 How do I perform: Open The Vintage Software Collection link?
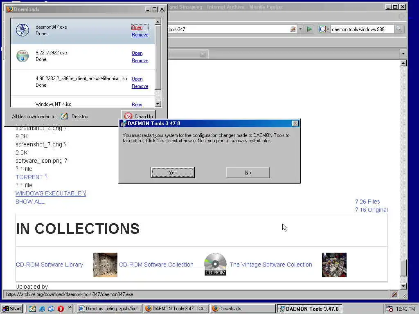271,265
